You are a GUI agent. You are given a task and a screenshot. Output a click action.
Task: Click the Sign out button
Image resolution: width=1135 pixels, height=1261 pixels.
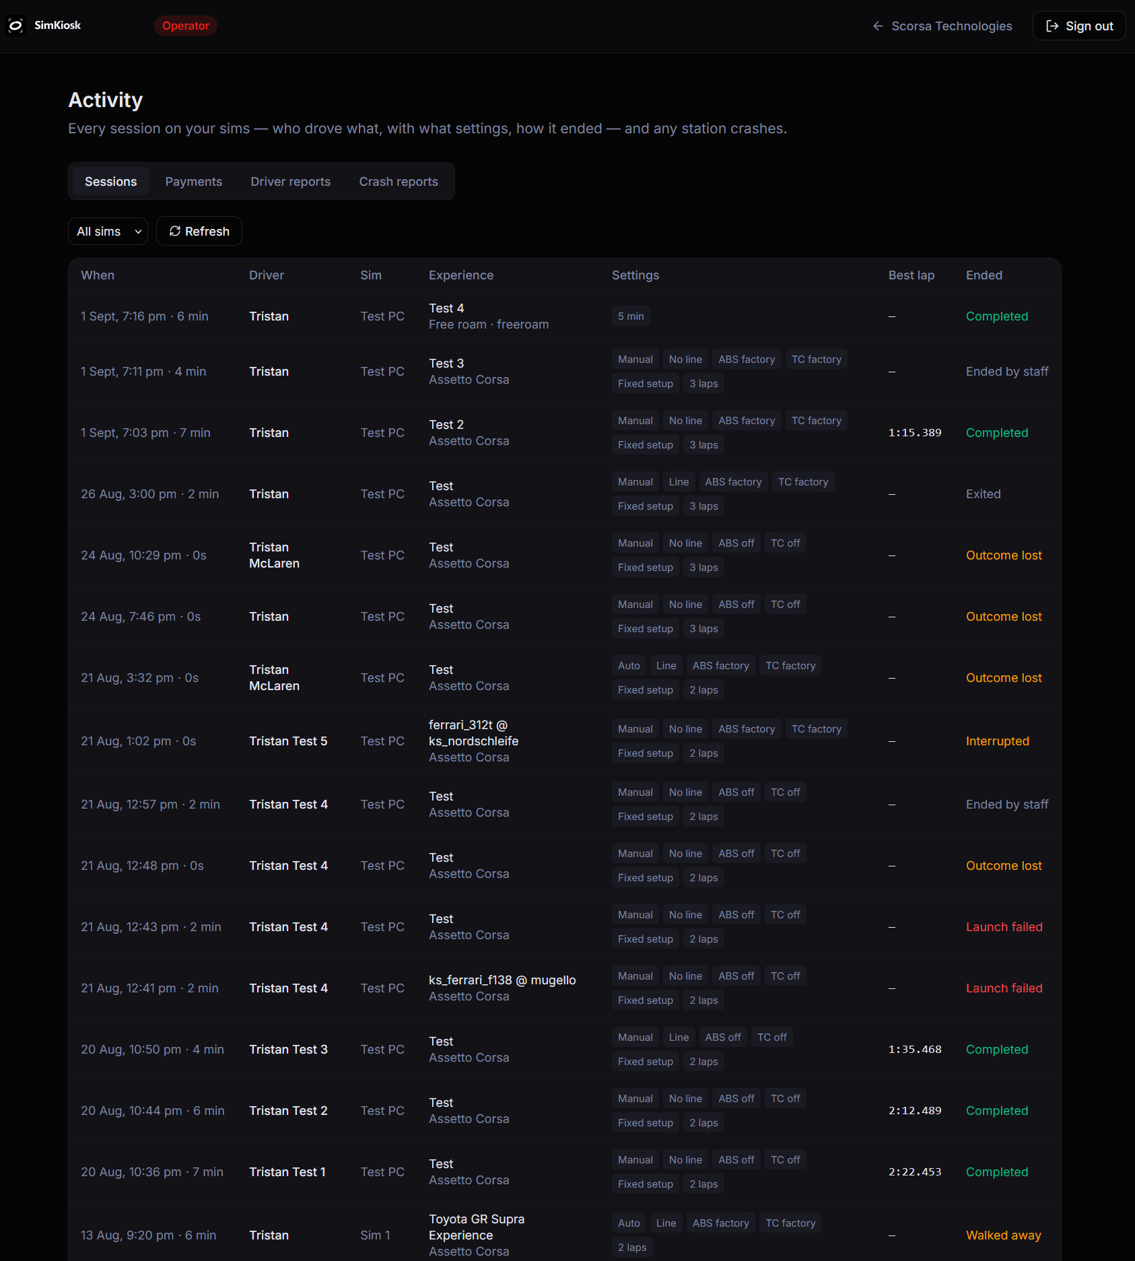(x=1079, y=26)
